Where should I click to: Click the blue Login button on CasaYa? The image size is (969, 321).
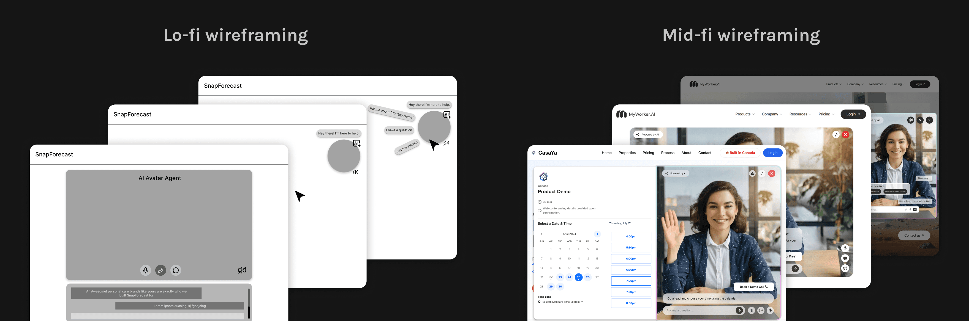tap(773, 153)
